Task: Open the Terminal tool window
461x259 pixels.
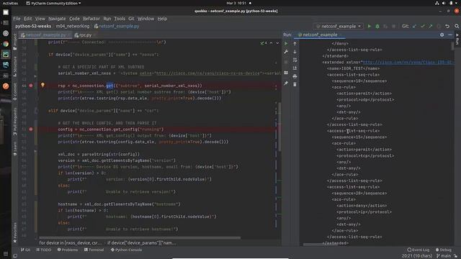Action: (x=94, y=250)
